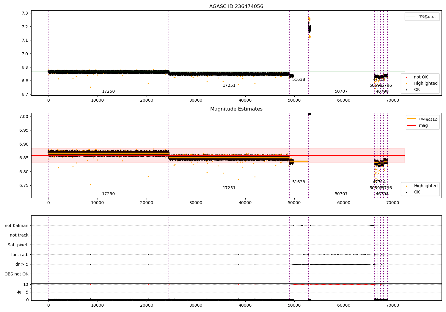Click the y-axis tick label "6.95"

(x=24, y=130)
